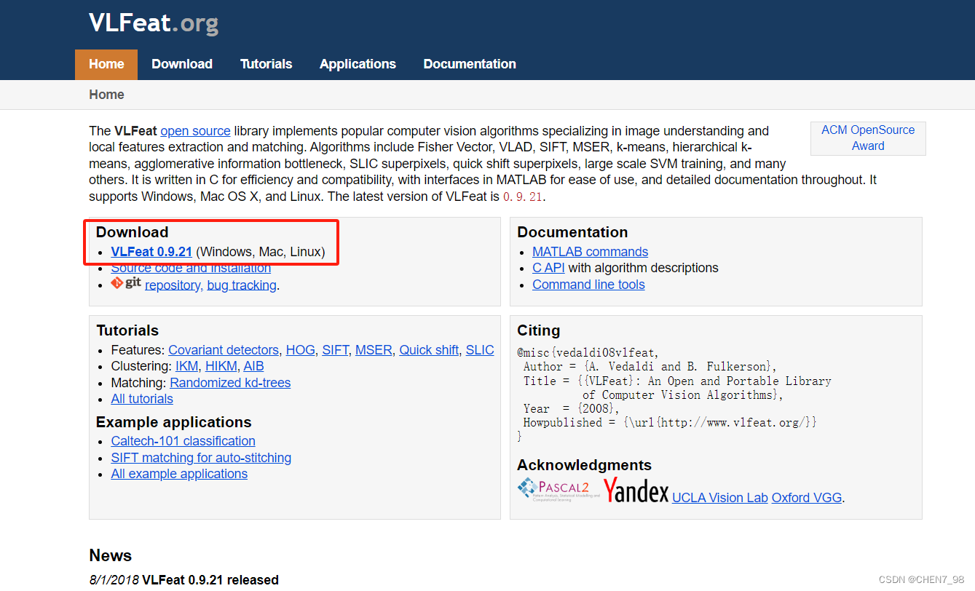Click the VLFeat.org site logo

[154, 23]
